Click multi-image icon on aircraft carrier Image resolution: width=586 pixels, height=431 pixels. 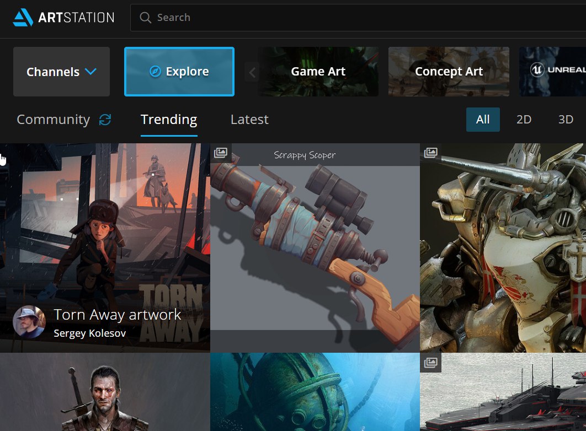[x=430, y=362]
